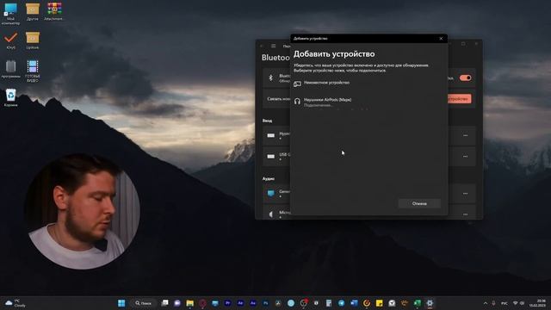Open more options for the USB input device
Viewport: 551px width, 310px height.
coord(465,157)
